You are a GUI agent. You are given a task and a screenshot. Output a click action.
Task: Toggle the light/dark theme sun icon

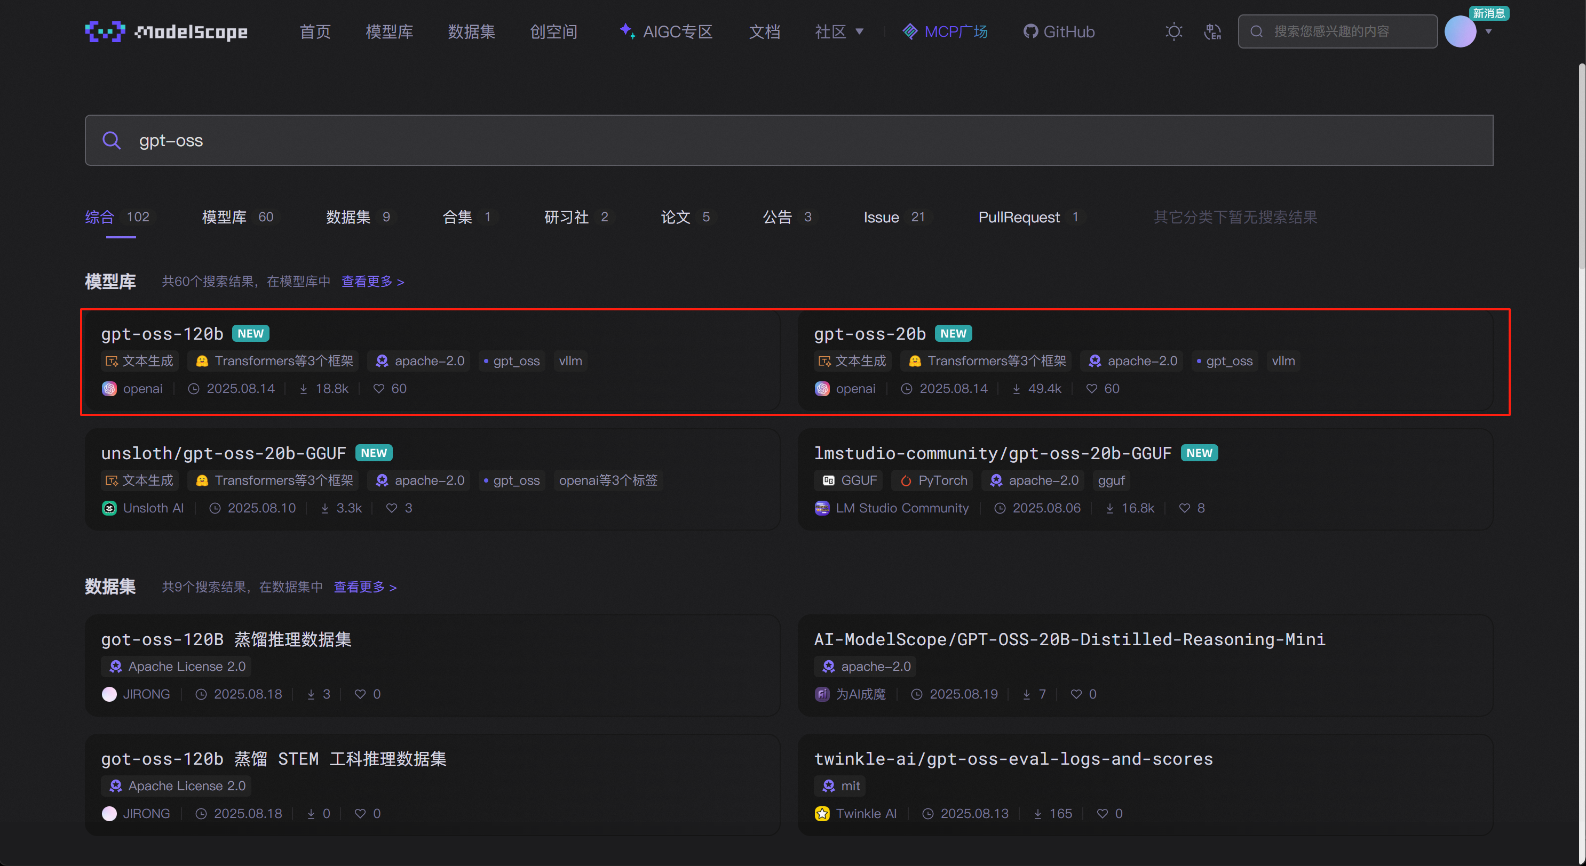coord(1173,31)
